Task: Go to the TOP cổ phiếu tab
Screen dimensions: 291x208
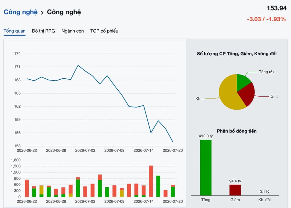Action: point(104,31)
